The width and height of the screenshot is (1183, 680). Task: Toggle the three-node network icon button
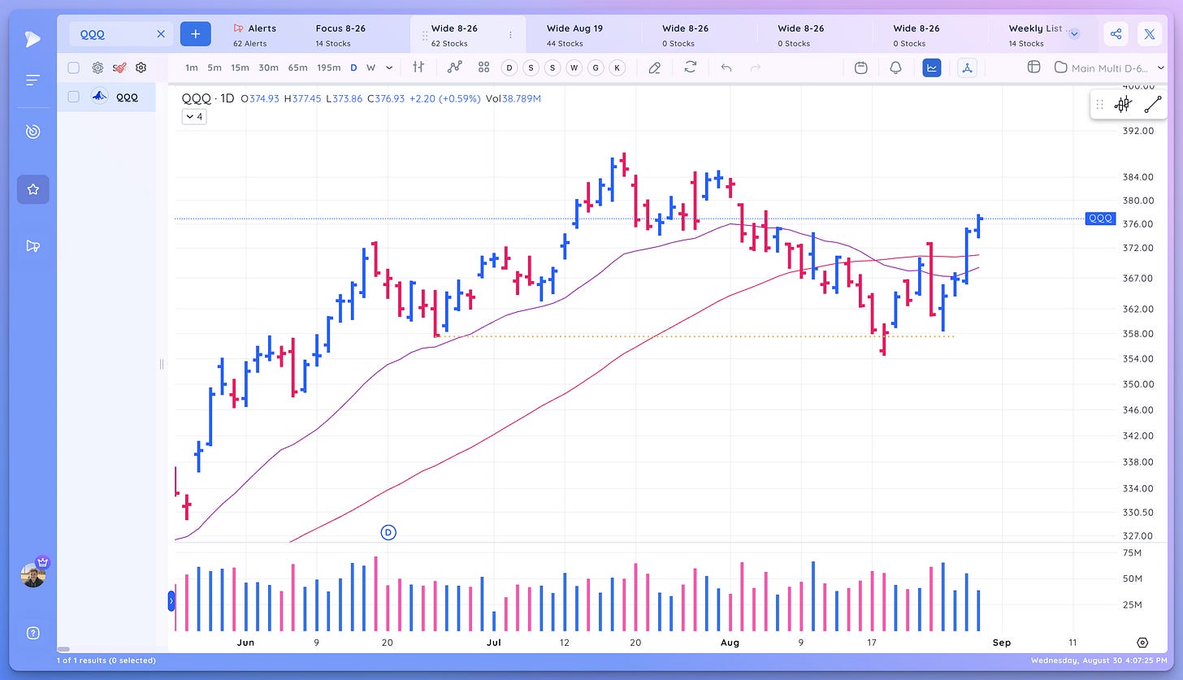967,67
